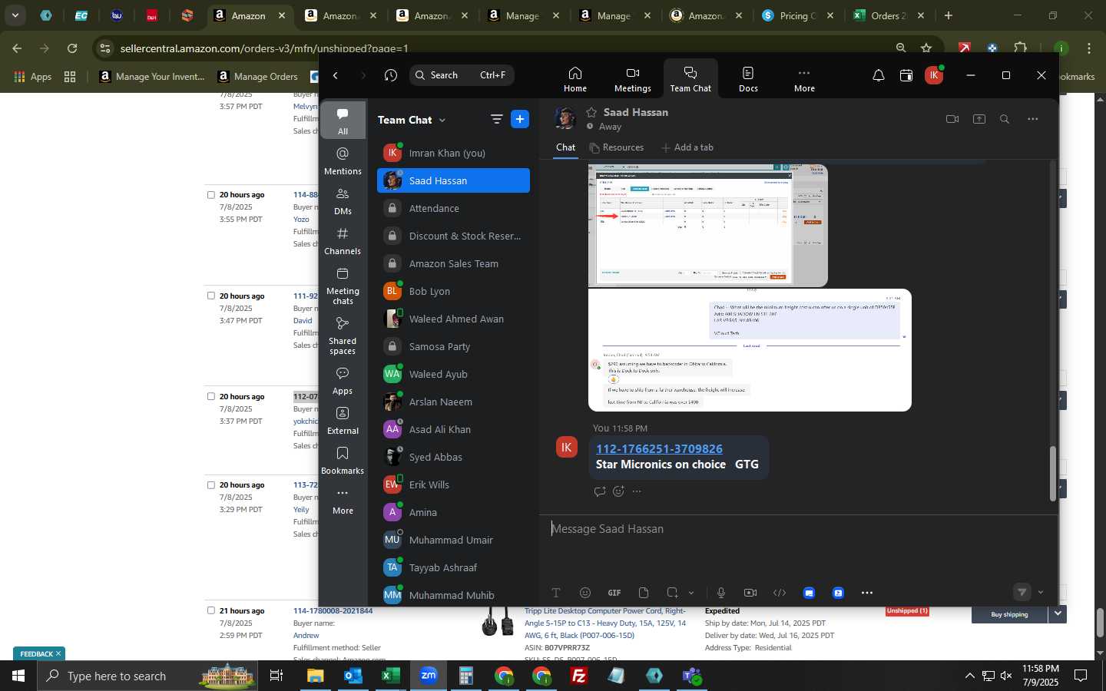This screenshot has width=1106, height=691.
Task: Open order 114-1780008-2021844 link
Action: 333,610
